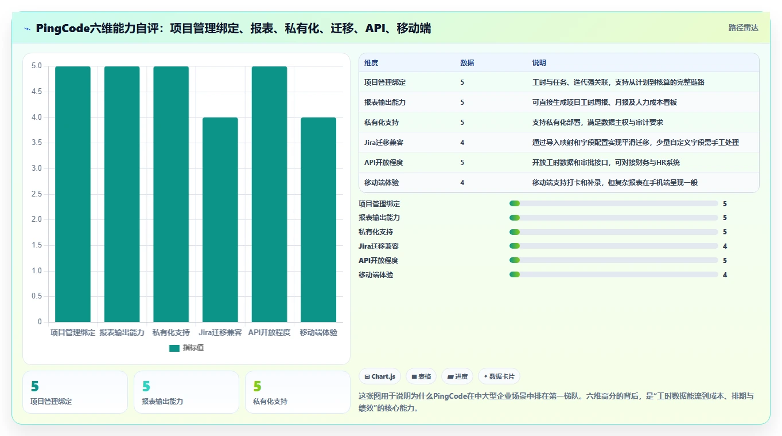The height and width of the screenshot is (436, 782).
Task: Click the 移动端体验 progress bar
Action: click(x=614, y=275)
